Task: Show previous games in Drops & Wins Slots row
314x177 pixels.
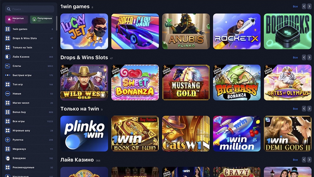Action: [304, 58]
